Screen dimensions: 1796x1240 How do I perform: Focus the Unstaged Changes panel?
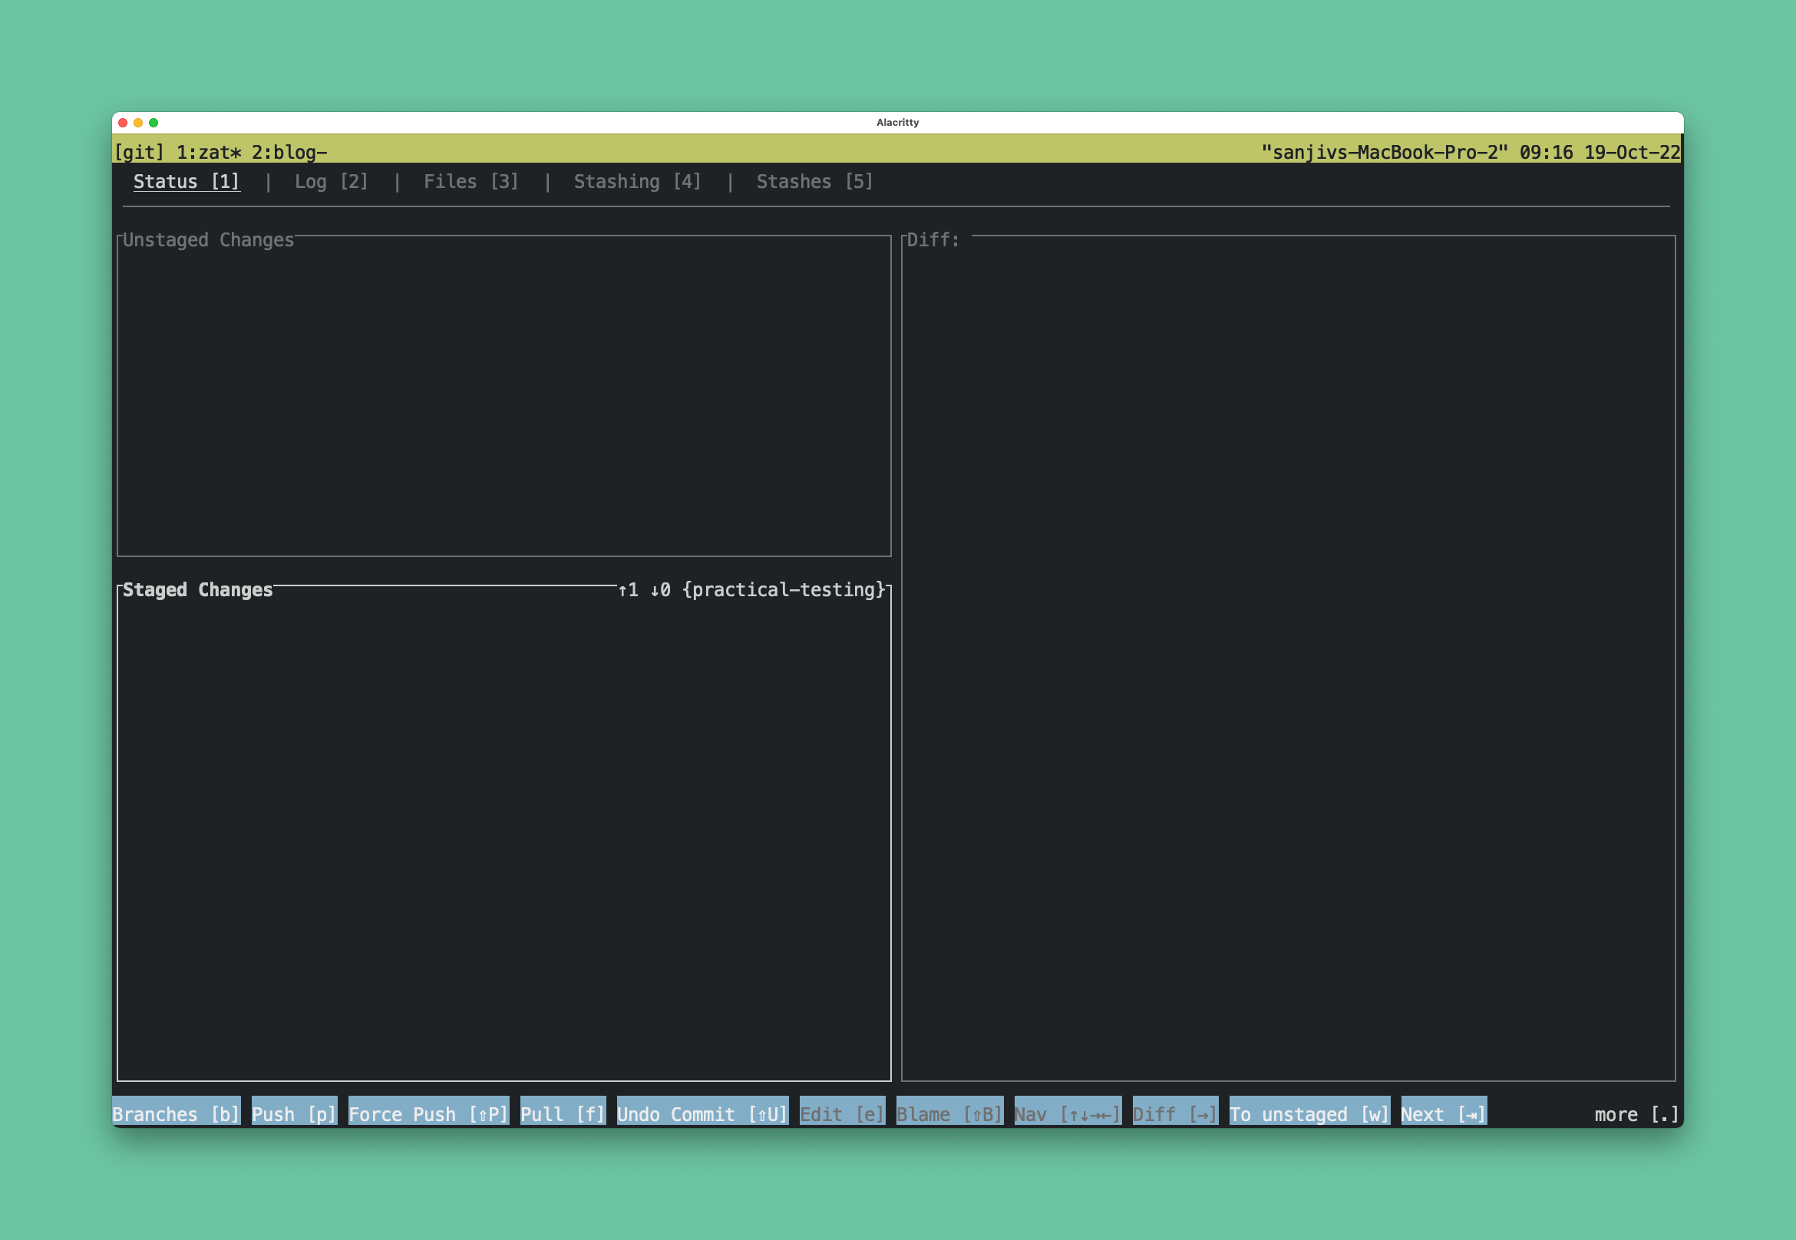click(503, 396)
